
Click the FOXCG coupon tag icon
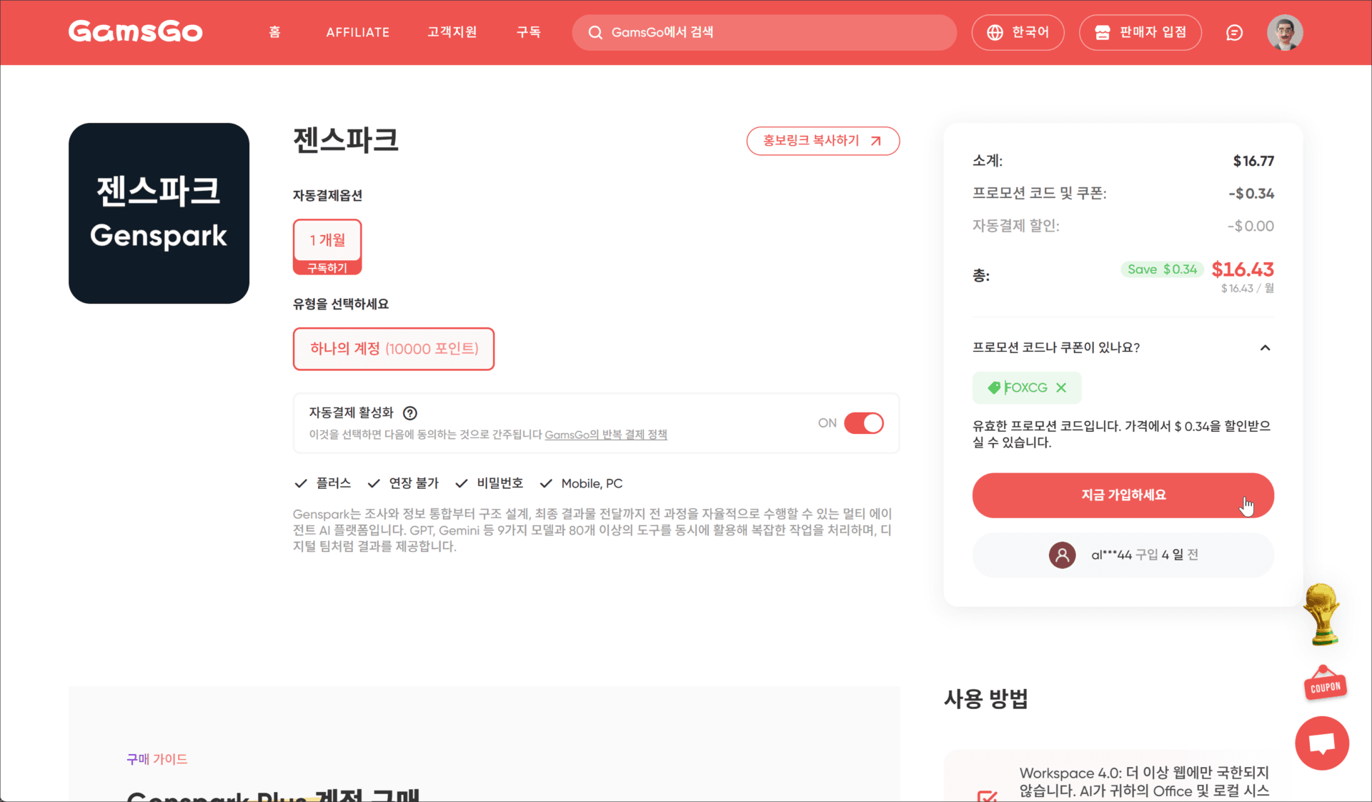coord(993,387)
